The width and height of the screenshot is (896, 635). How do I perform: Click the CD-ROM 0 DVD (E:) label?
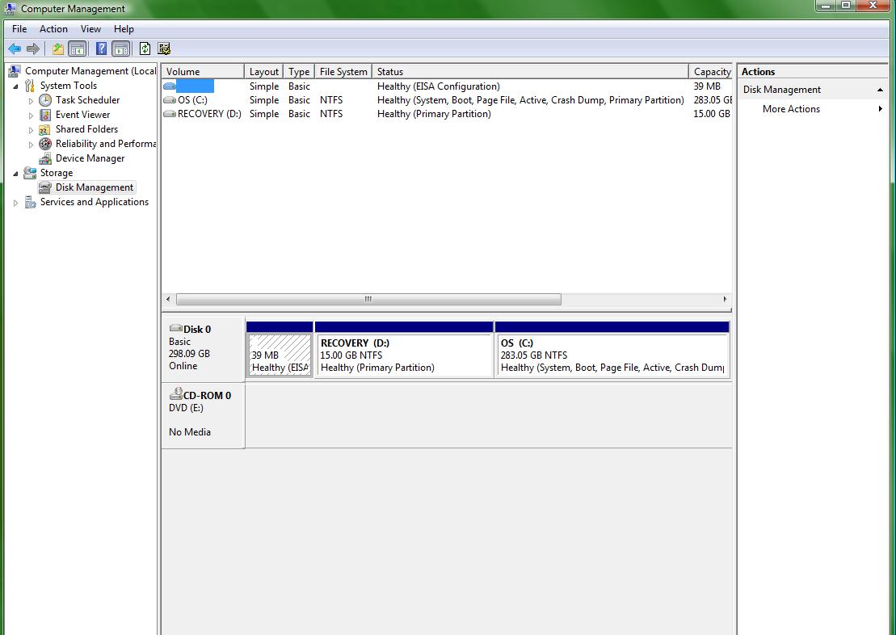[203, 415]
